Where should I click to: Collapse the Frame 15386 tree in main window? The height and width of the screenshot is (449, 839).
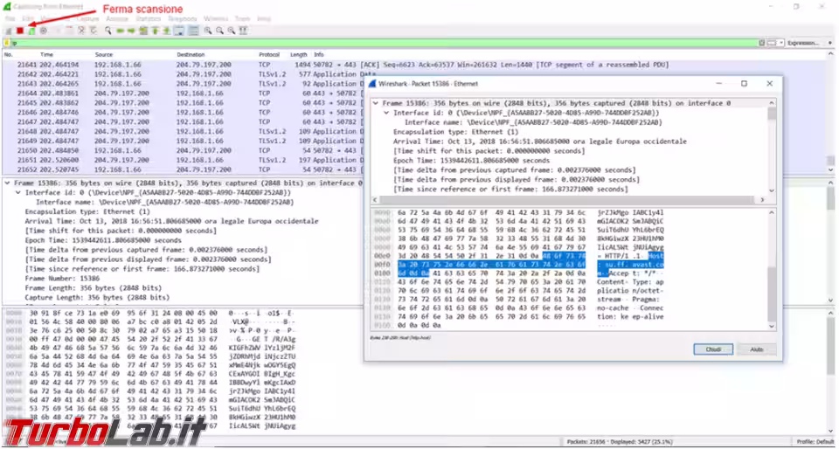tap(7, 183)
